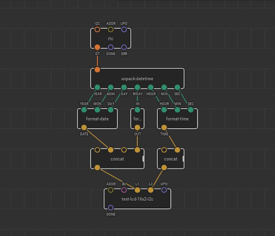Select the truncated for… node
275x236 pixels.
pos(137,119)
